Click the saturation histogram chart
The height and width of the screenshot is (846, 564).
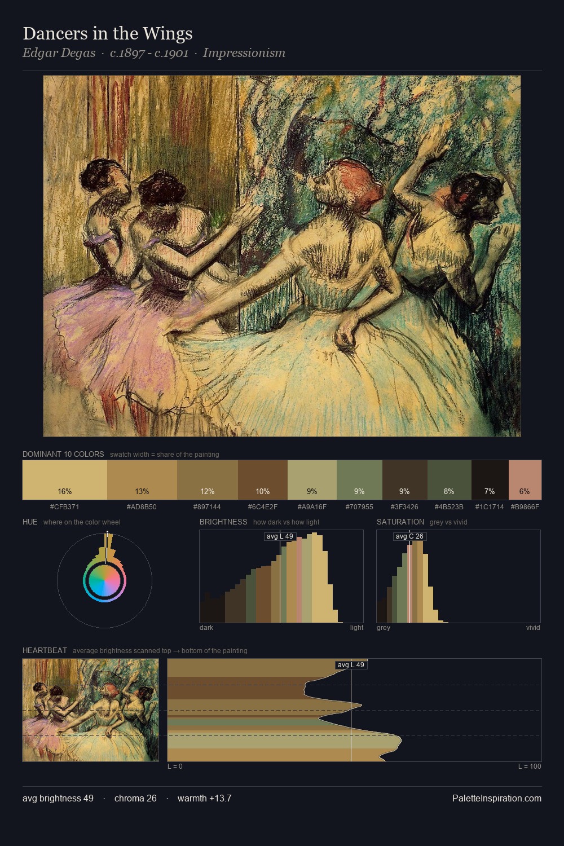459,576
